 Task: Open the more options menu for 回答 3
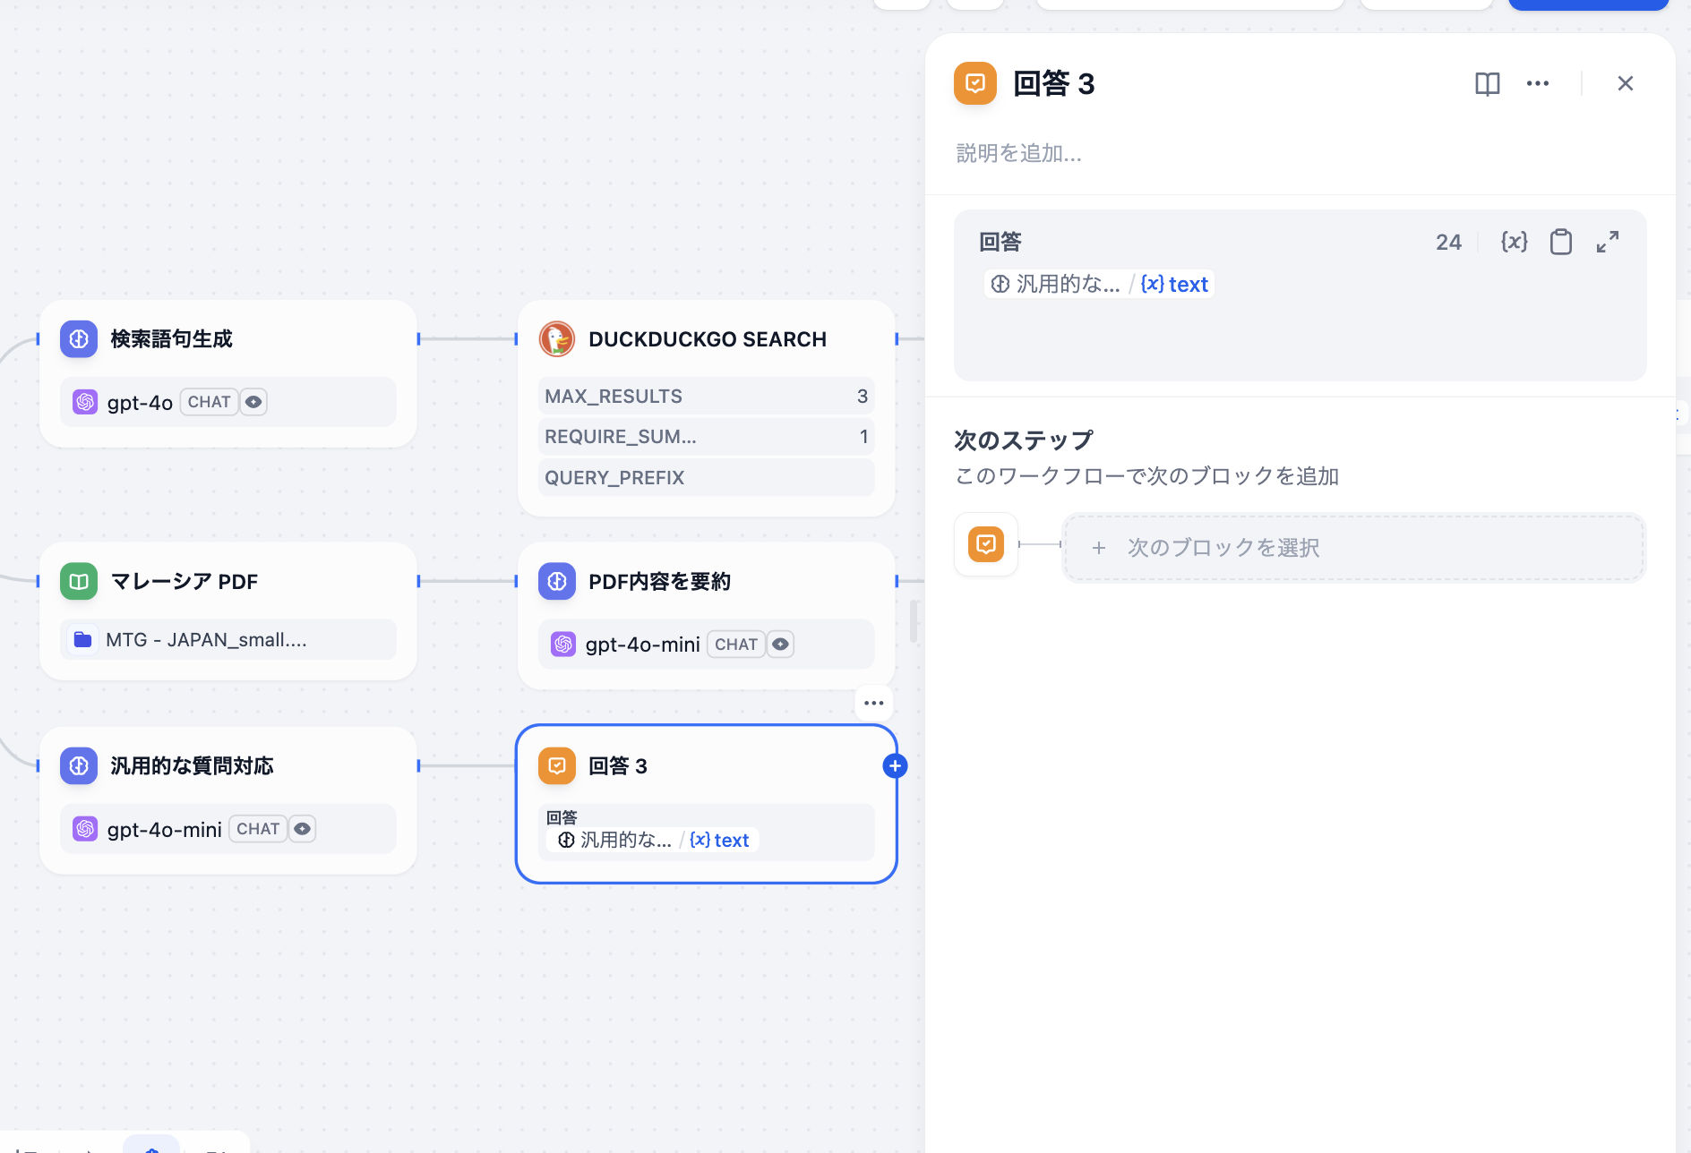pos(1539,83)
